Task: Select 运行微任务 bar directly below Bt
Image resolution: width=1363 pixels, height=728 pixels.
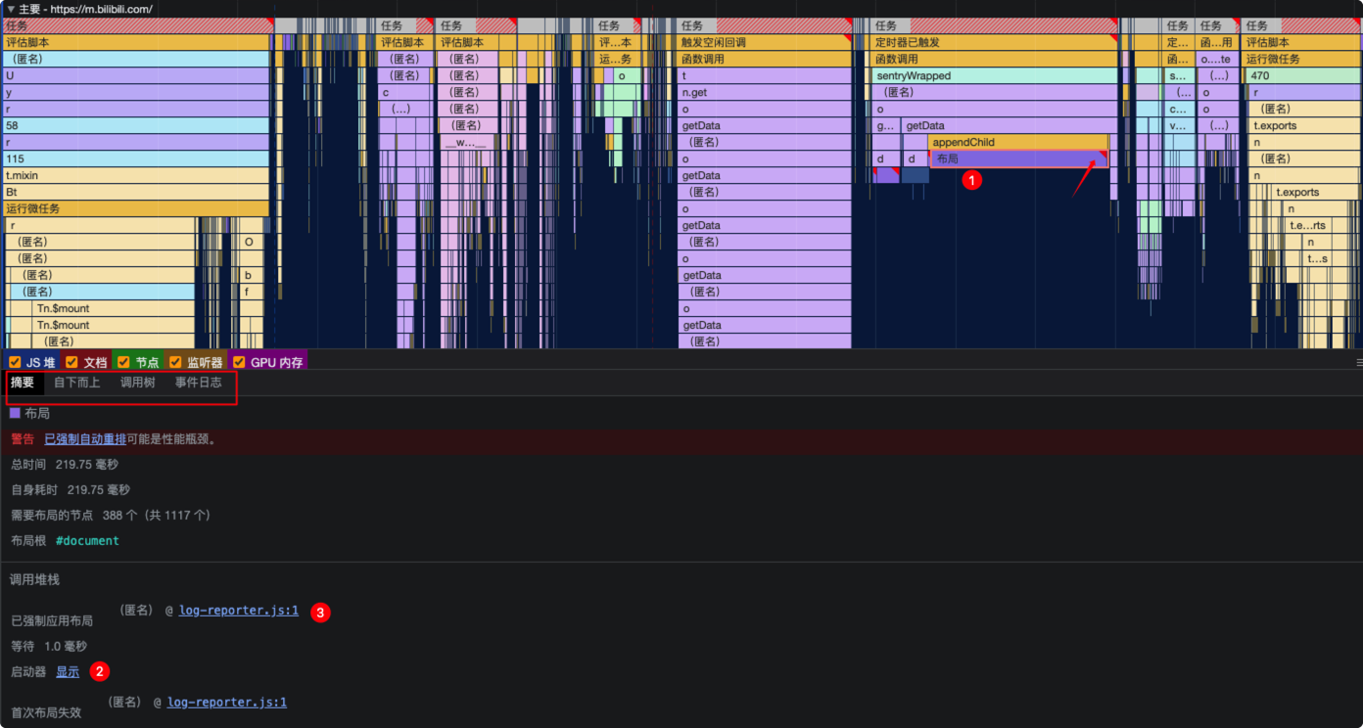Action: pyautogui.click(x=135, y=208)
